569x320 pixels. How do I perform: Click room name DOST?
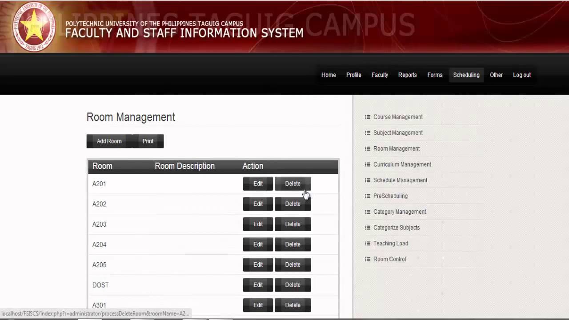coord(100,285)
